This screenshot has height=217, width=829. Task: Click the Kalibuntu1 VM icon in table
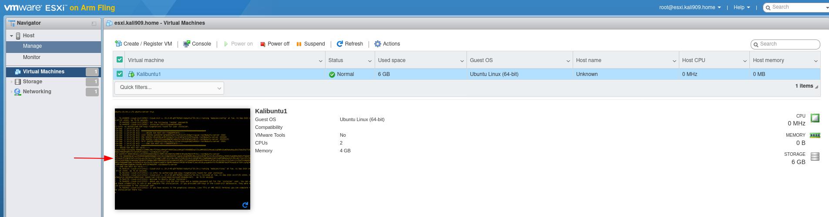coord(131,74)
